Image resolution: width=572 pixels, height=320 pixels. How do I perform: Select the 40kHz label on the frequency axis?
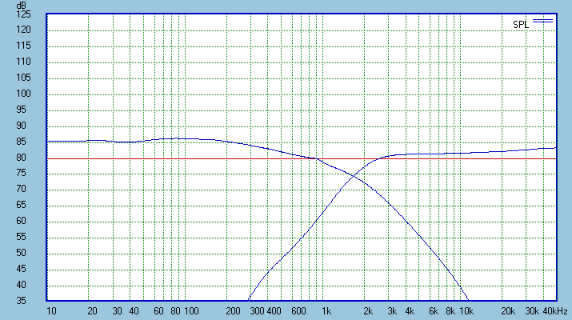point(556,311)
